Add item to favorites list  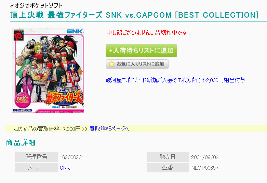pyautogui.click(x=137, y=64)
